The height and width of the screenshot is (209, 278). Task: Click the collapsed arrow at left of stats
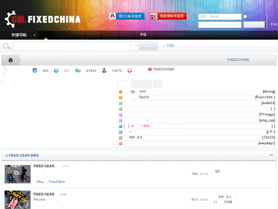[5, 71]
